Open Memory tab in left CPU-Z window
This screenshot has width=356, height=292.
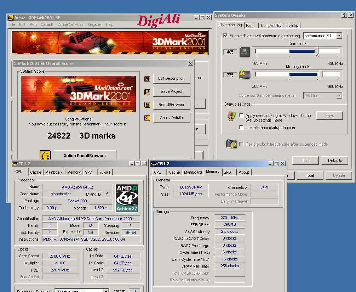pos(74,172)
